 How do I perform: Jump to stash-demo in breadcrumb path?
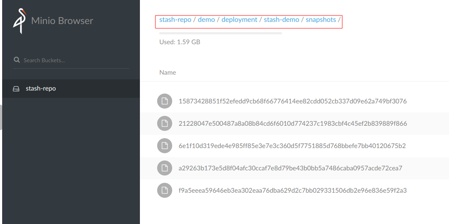coord(282,20)
